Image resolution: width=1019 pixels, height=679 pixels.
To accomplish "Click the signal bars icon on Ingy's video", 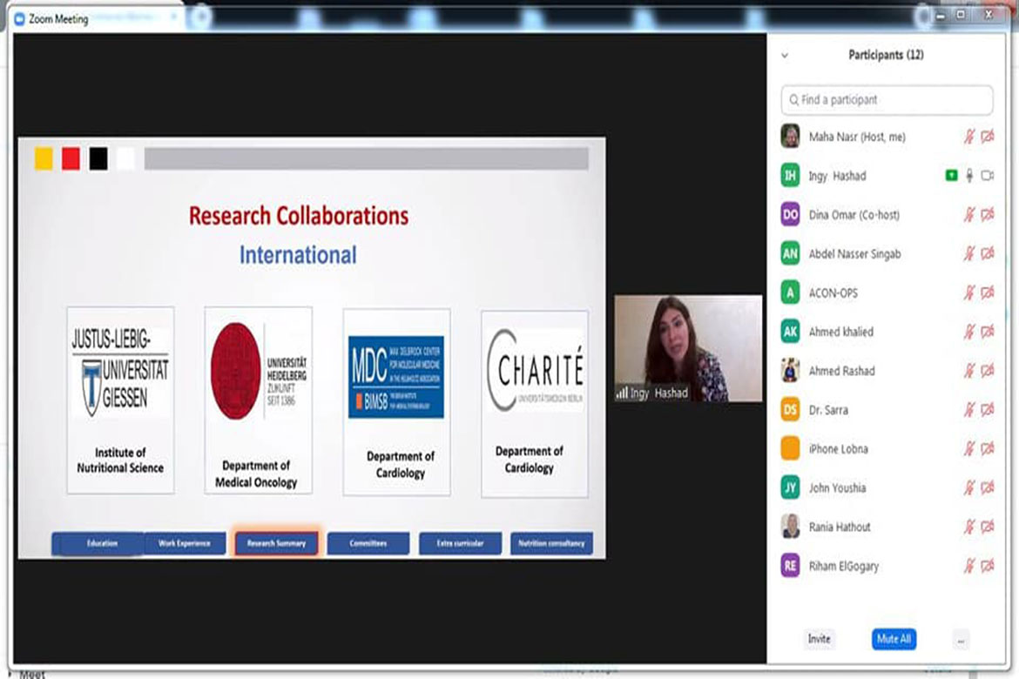I will click(x=622, y=393).
